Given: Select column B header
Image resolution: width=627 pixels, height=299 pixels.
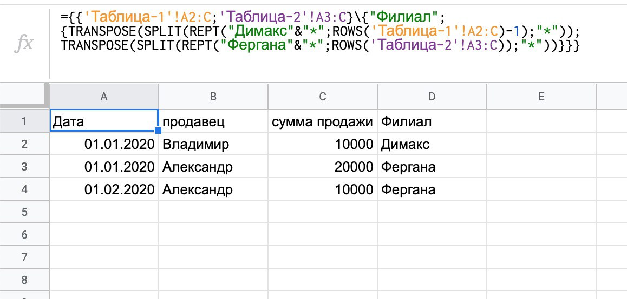Looking at the screenshot, I should click(x=213, y=97).
